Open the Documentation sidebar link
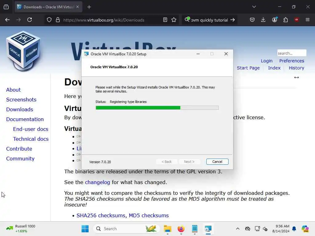315x236 pixels. (25, 119)
